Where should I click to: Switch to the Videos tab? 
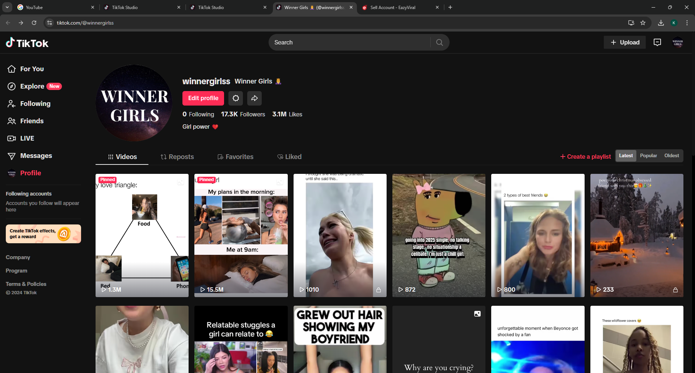[122, 157]
